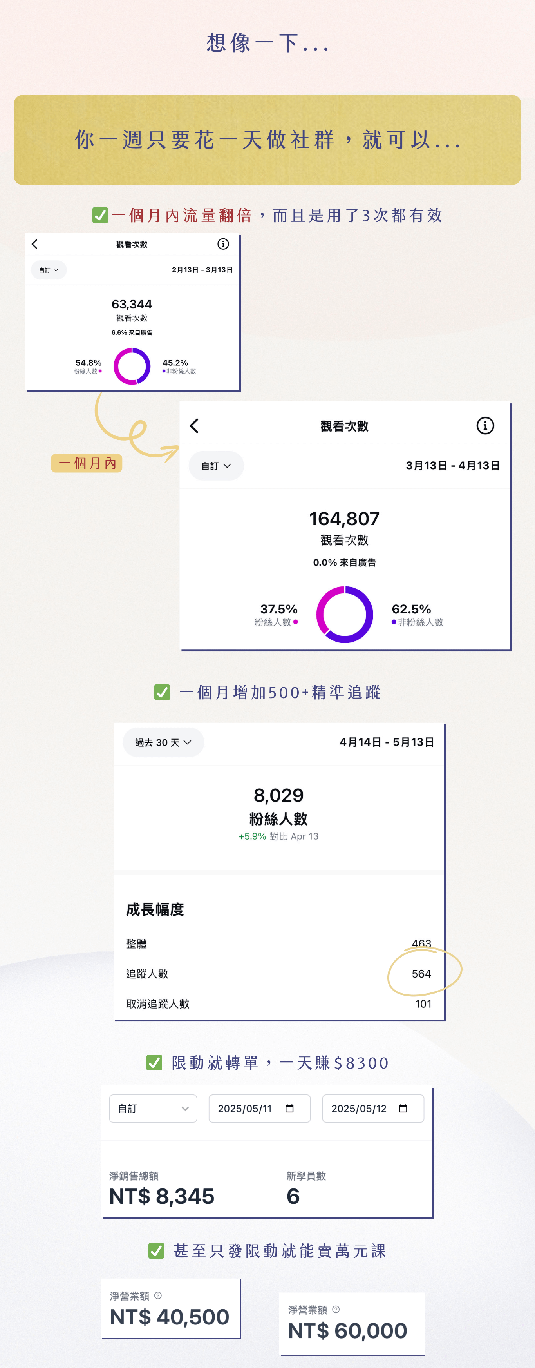Click green checkbox beside 限動就轉單
The height and width of the screenshot is (1368, 535).
click(x=154, y=1063)
